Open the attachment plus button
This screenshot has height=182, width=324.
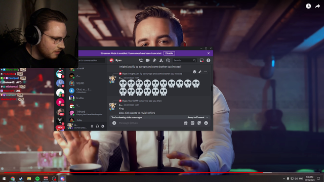114,123
